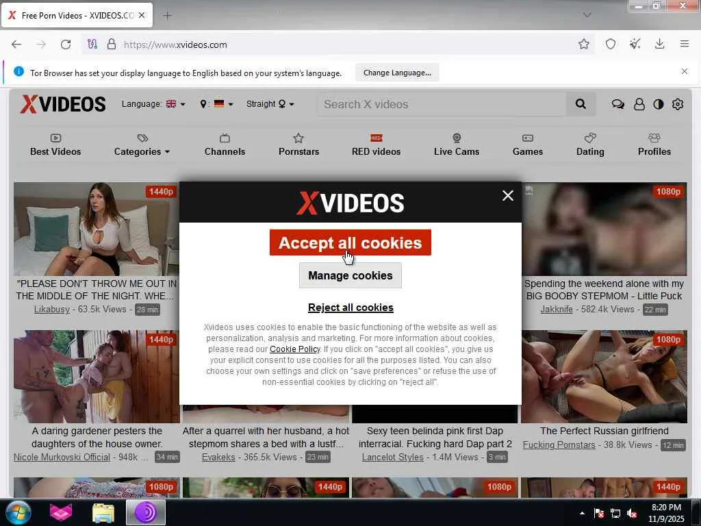Open the browser hamburger menu
Viewport: 701px width, 526px height.
coord(685,44)
